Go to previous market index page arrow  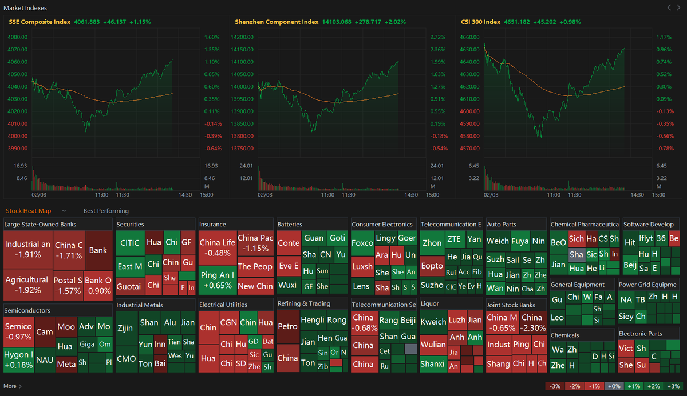click(x=670, y=7)
